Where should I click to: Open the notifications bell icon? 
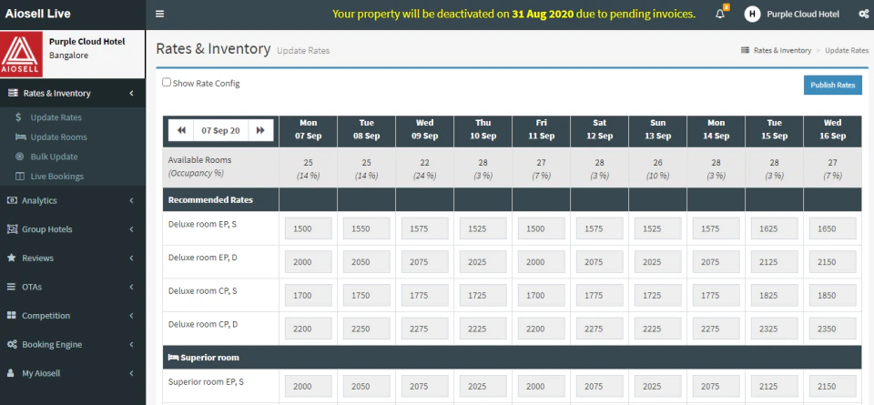(x=720, y=14)
